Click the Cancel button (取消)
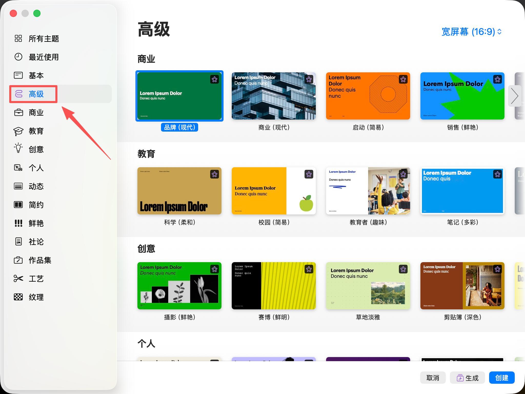Screen dimensions: 525x394 click(x=433, y=378)
